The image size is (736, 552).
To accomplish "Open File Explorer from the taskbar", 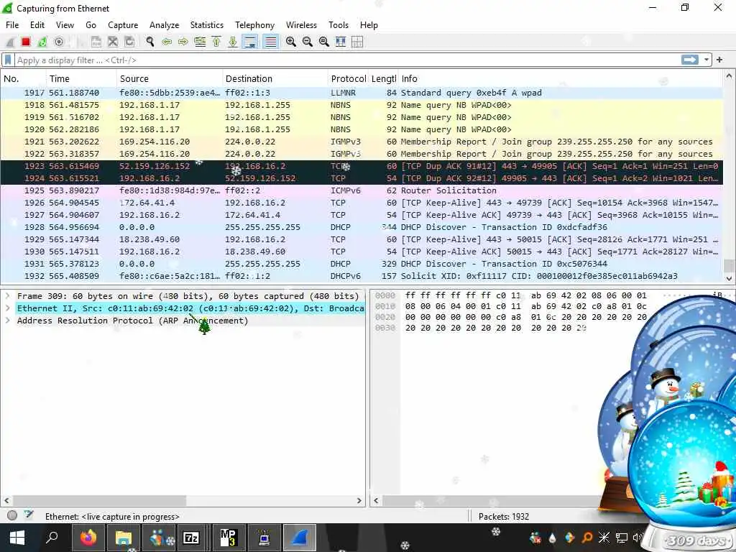I will coord(124,538).
